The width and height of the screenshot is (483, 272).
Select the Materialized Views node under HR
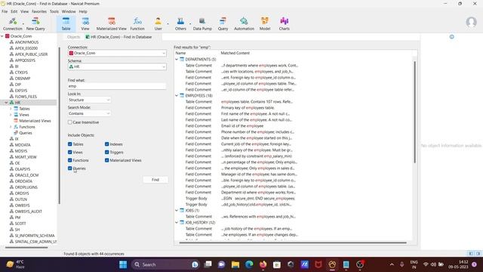coord(35,121)
